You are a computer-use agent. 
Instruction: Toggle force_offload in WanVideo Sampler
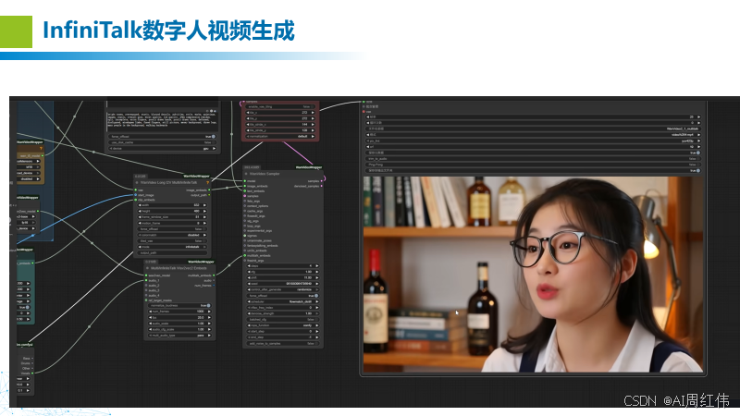coord(282,296)
